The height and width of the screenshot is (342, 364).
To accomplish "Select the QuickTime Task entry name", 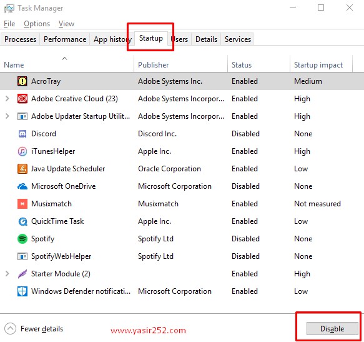I will pyautogui.click(x=57, y=221).
